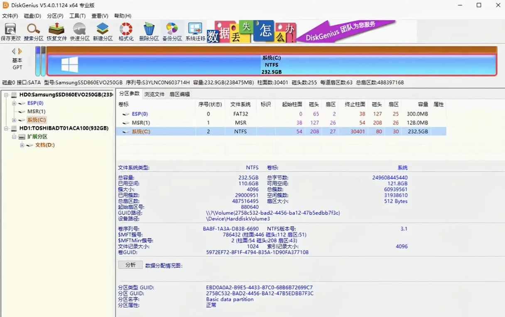
Task: Collapse the HD0:SamsungSSD860EVO250GB tree node
Action: [x=6, y=95]
